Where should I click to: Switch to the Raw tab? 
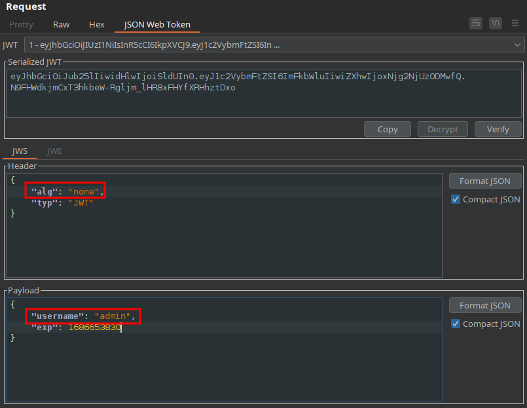click(62, 24)
